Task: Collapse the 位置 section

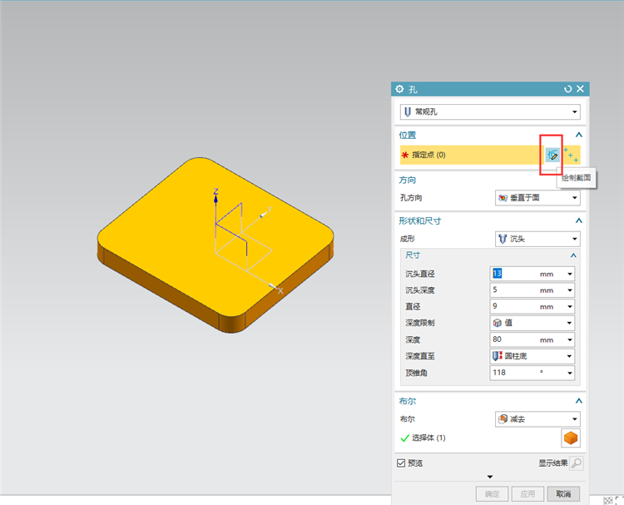Action: point(579,135)
